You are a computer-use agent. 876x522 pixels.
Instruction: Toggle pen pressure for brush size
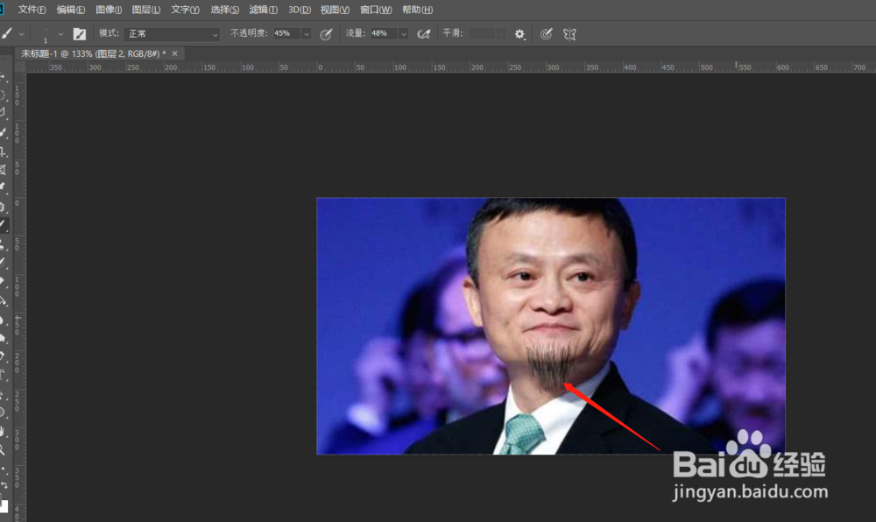(x=547, y=34)
